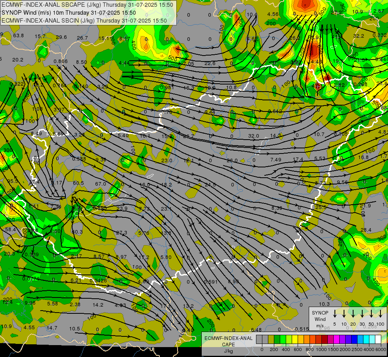
Task: Click the 60.5 CIN value on map
Action: pyautogui.click(x=78, y=183)
